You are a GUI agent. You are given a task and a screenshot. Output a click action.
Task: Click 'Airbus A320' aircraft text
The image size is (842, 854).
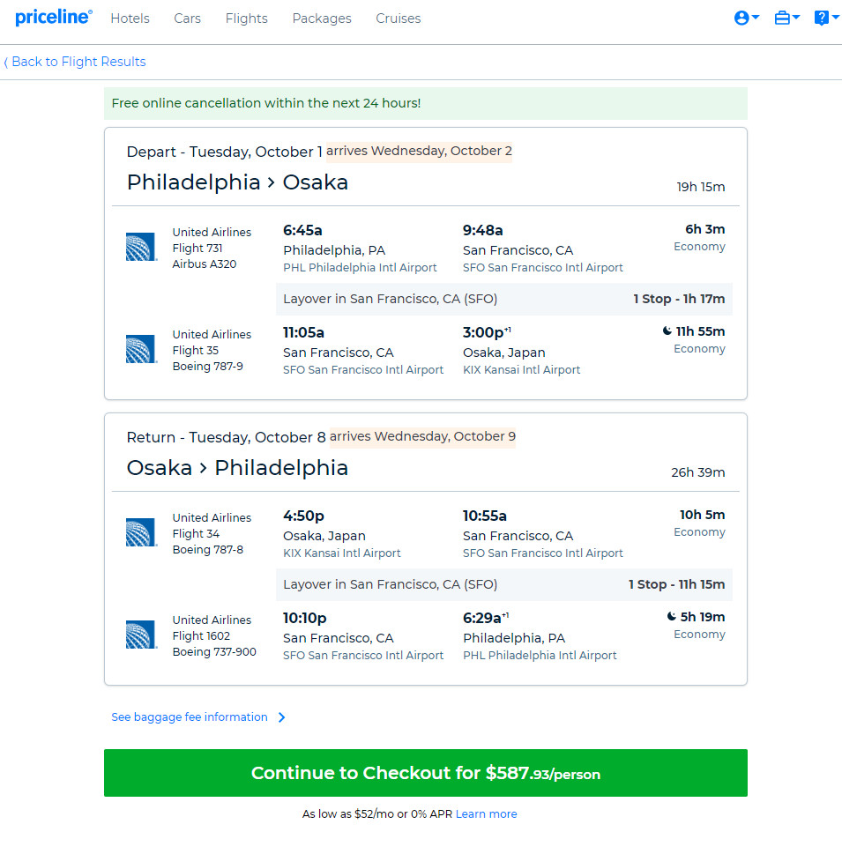(x=205, y=264)
